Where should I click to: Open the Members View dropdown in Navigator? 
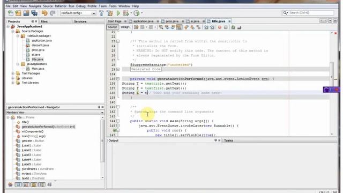pyautogui.click(x=102, y=113)
